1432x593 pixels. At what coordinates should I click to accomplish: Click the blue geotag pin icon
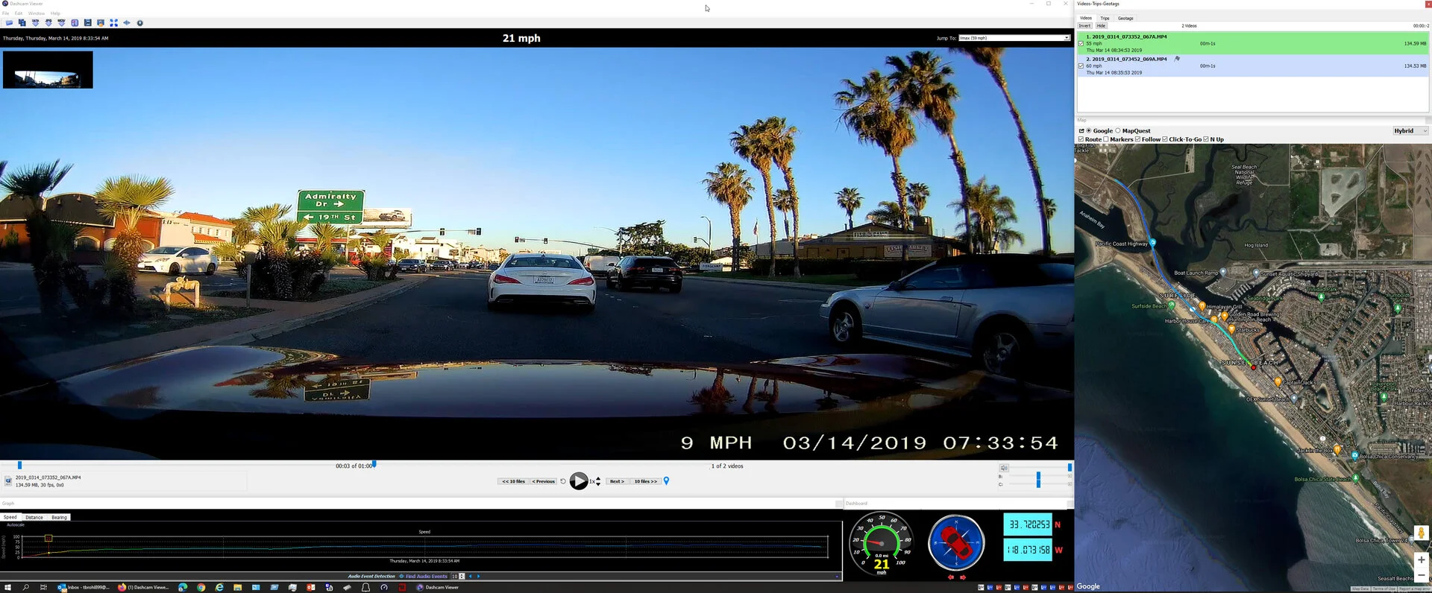[667, 481]
